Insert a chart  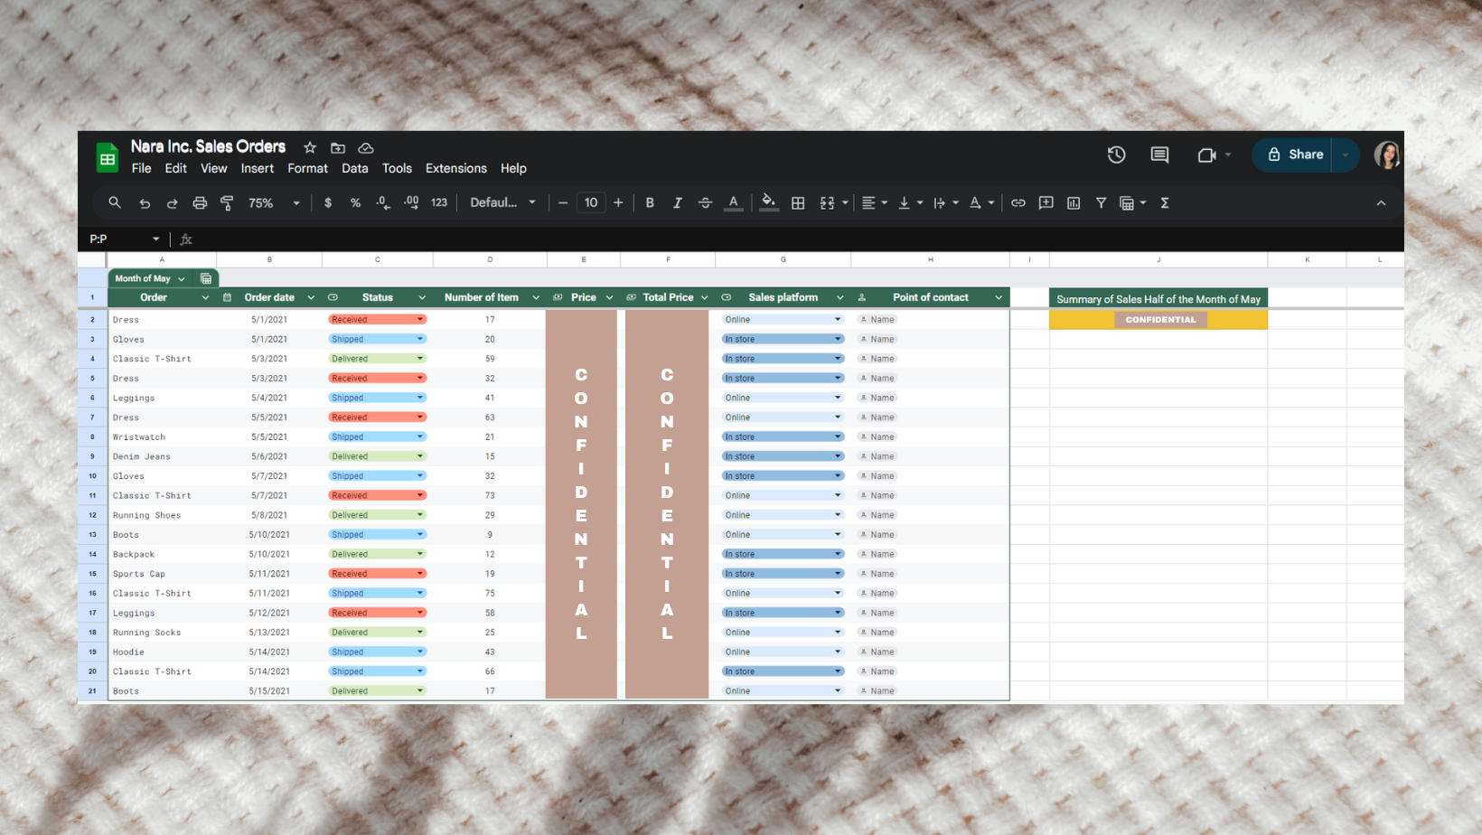(1074, 203)
